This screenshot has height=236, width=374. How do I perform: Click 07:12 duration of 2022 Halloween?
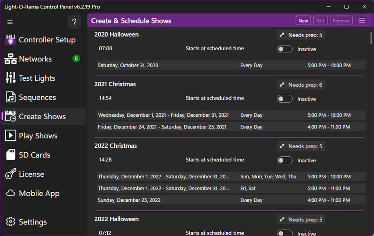point(105,233)
